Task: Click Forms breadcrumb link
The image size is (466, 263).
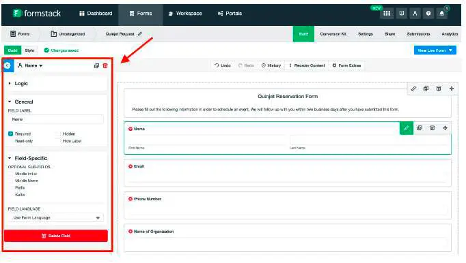Action: tap(20, 34)
